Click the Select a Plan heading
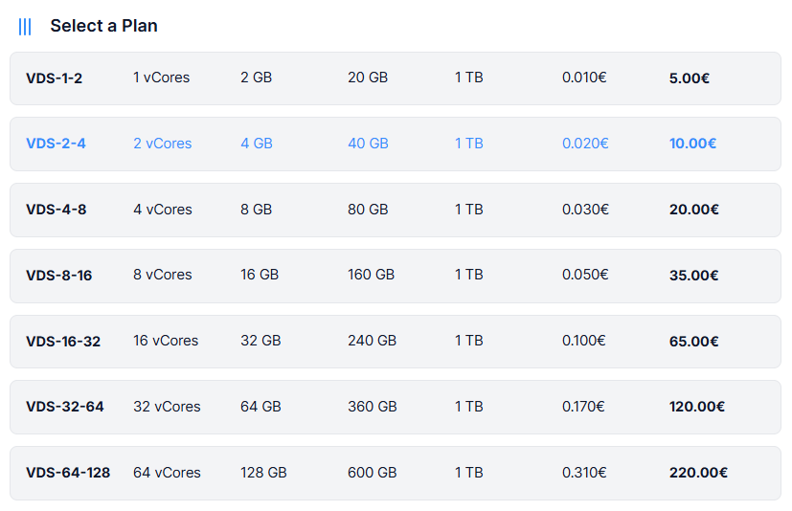The image size is (792, 511). coord(103,26)
